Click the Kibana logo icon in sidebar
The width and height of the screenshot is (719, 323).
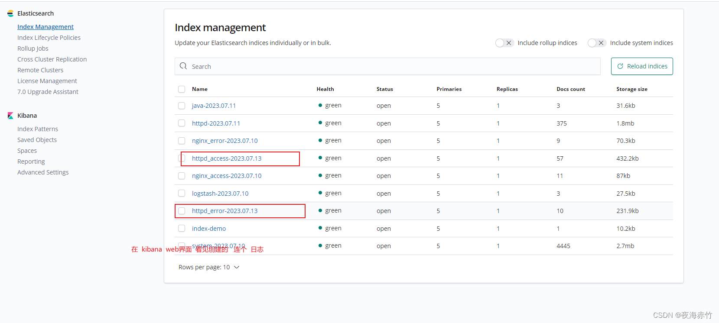tap(10, 116)
